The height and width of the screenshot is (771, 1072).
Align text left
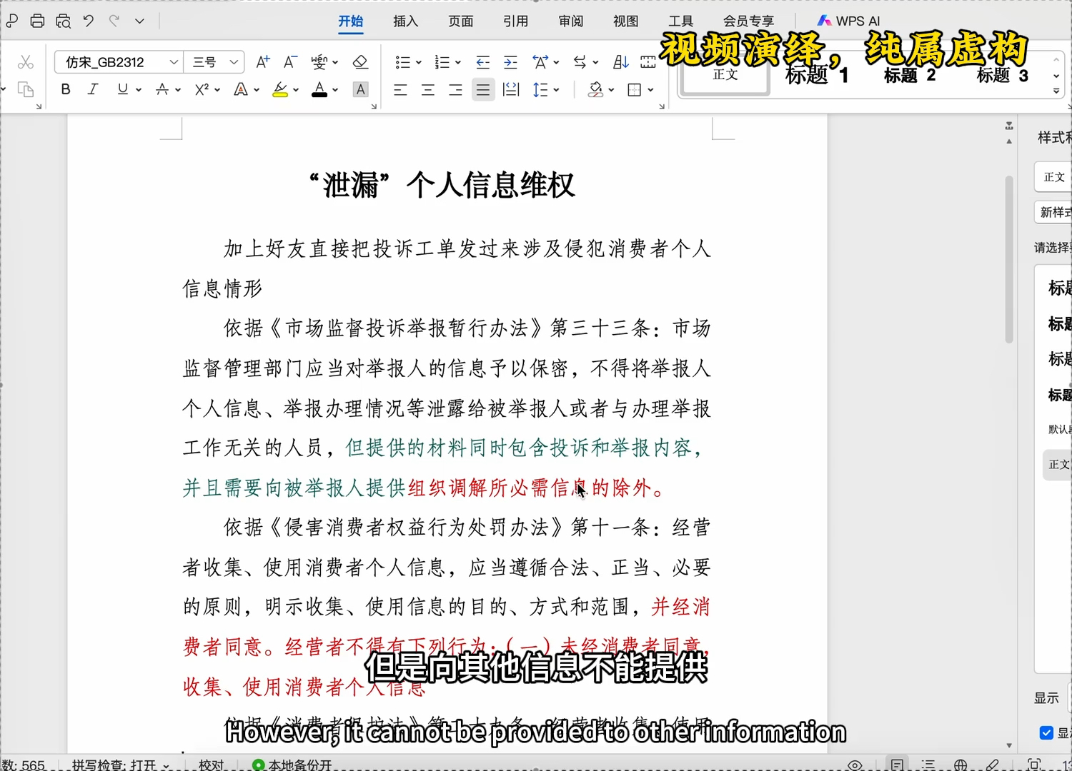[400, 90]
